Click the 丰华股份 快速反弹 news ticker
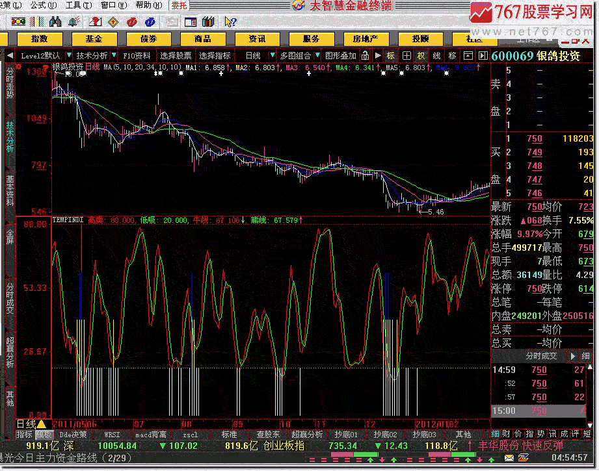The width and height of the screenshot is (599, 471). click(x=521, y=446)
